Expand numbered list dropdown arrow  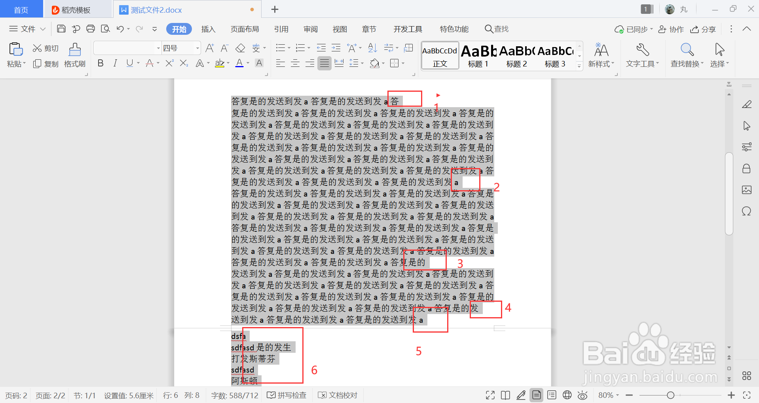(x=309, y=48)
